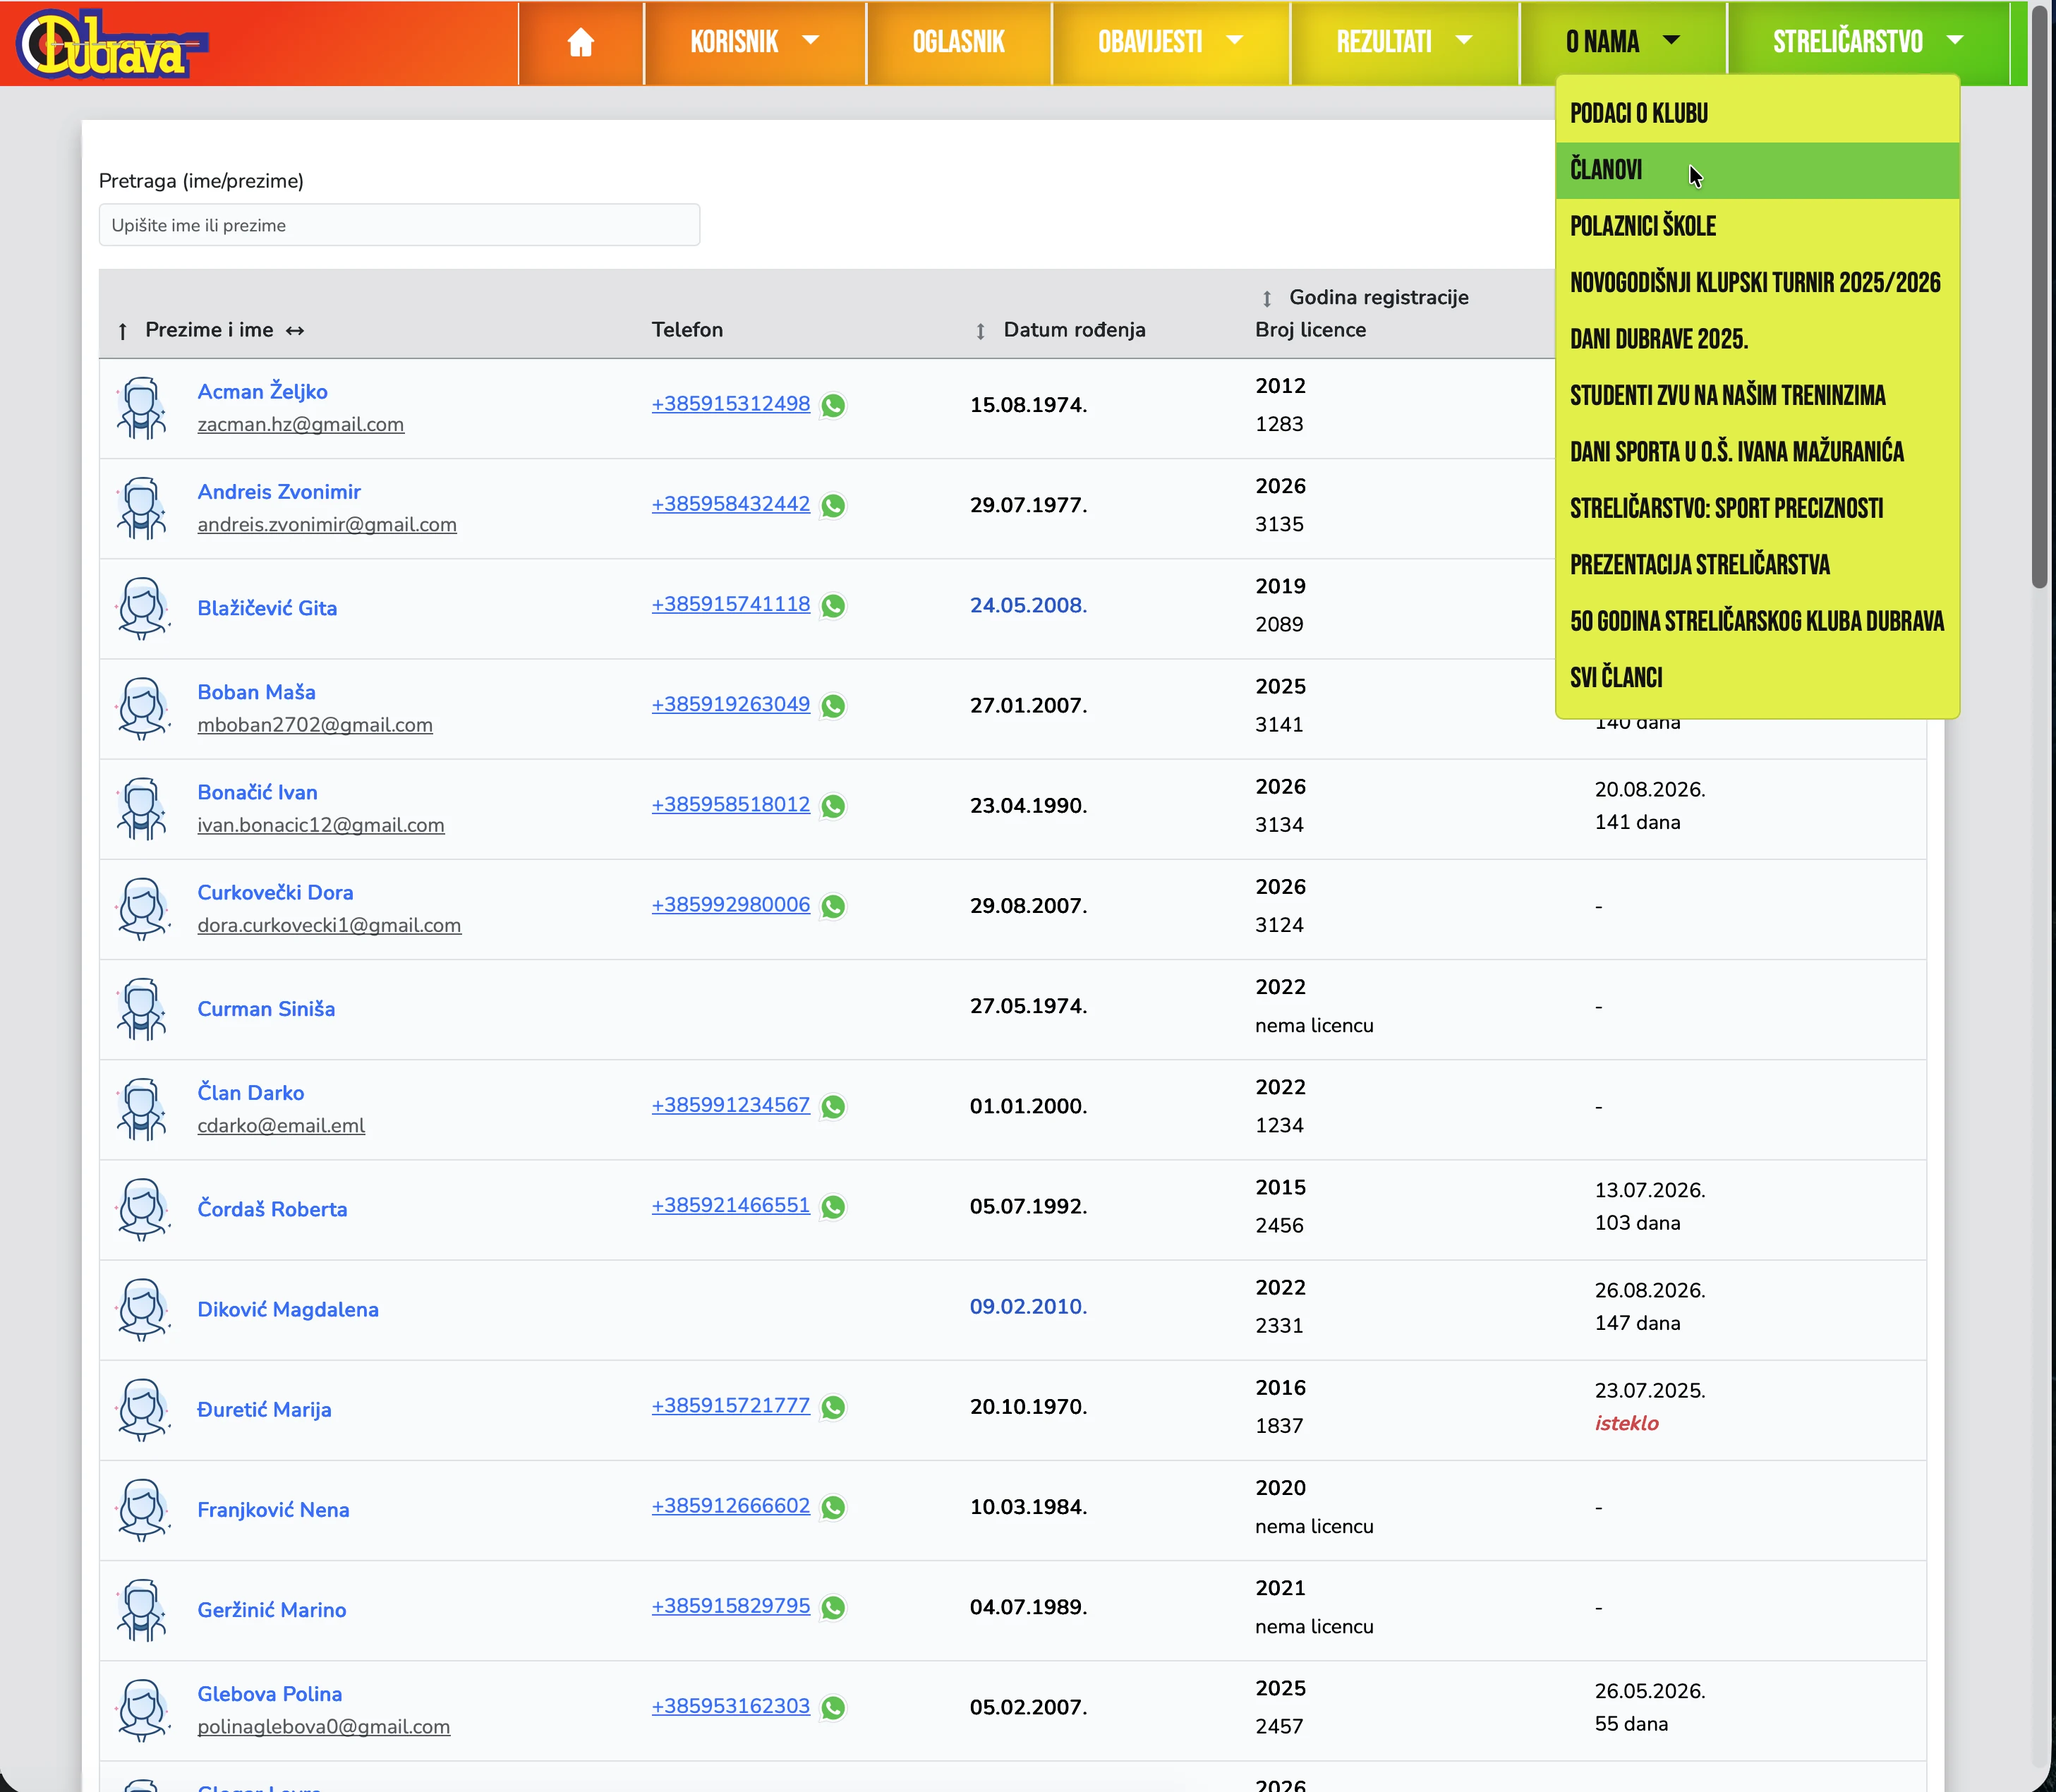This screenshot has height=1792, width=2056.
Task: Click avatar icon beside Curman Siniša
Action: click(x=142, y=1009)
